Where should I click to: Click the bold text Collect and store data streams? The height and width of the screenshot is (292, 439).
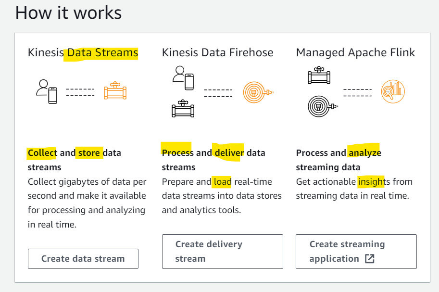[x=74, y=160]
